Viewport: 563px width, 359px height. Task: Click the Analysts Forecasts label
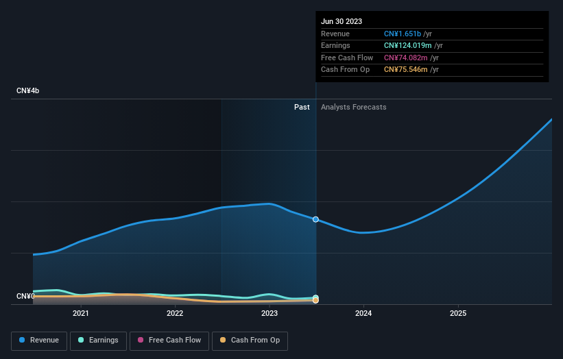pos(354,107)
